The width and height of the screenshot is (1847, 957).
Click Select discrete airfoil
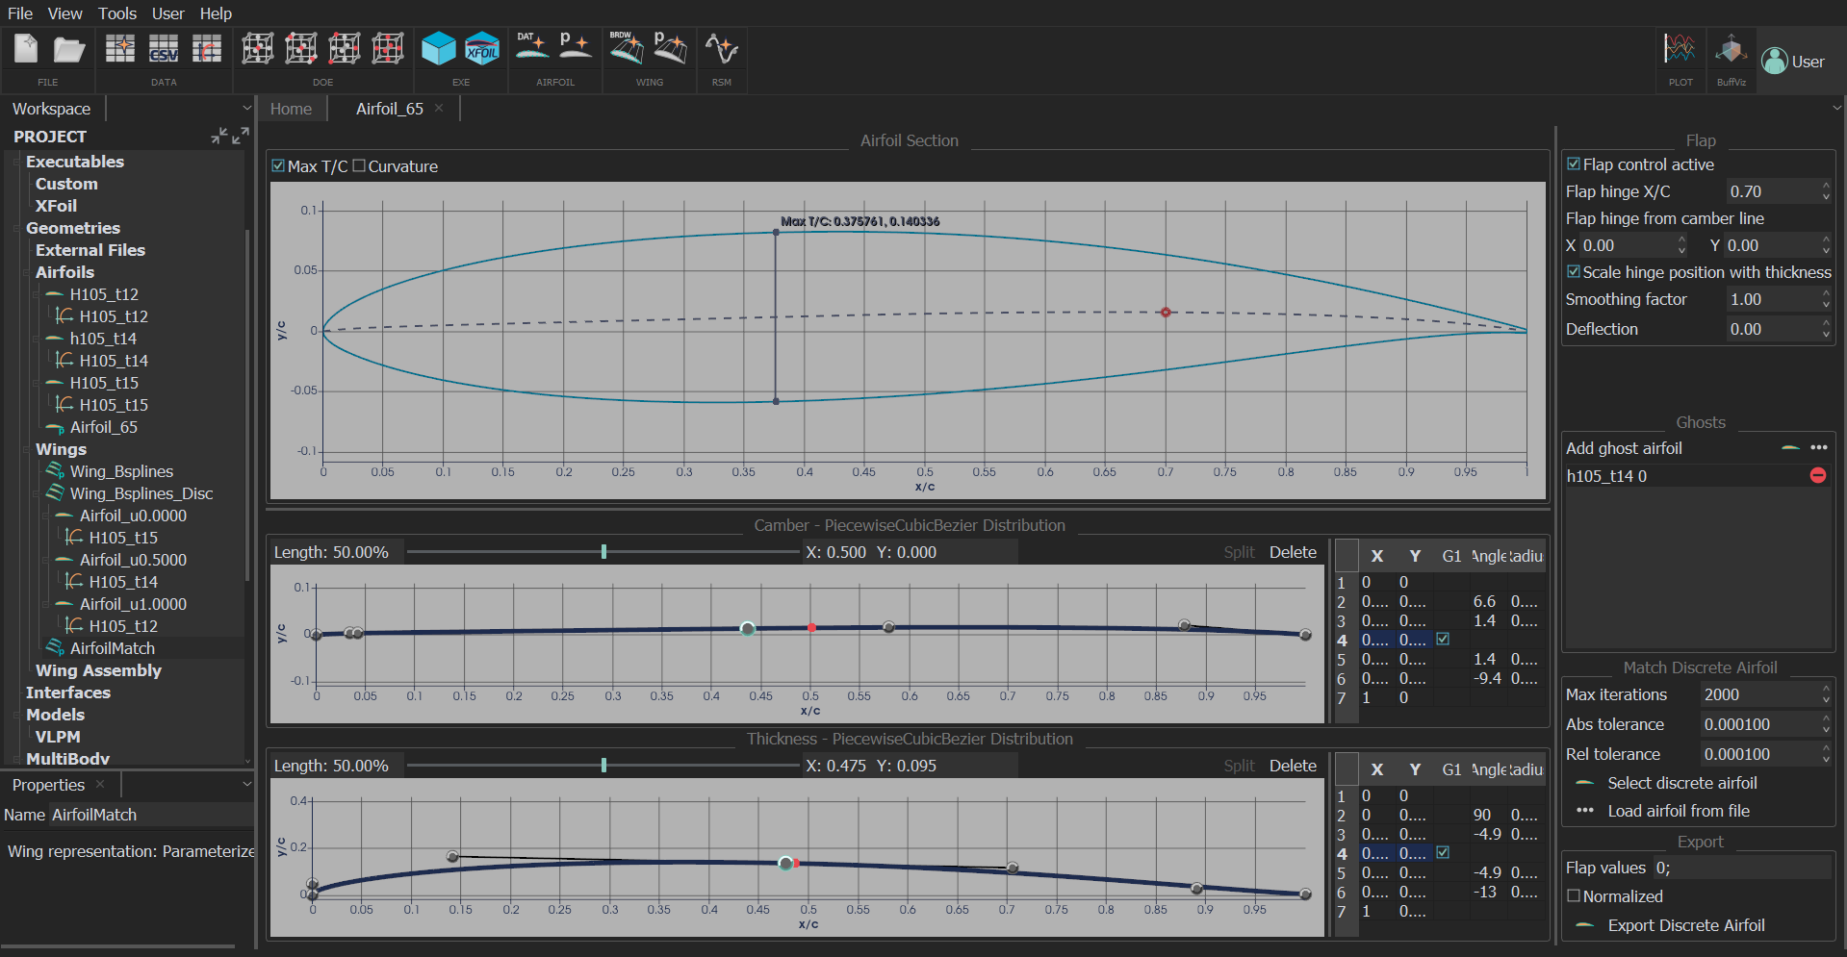click(x=1682, y=783)
